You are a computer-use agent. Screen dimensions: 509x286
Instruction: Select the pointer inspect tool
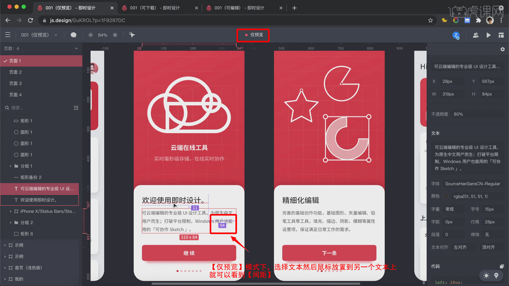pyautogui.click(x=132, y=35)
